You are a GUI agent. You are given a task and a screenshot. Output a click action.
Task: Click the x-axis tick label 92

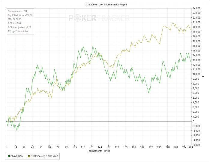click(x=66, y=147)
